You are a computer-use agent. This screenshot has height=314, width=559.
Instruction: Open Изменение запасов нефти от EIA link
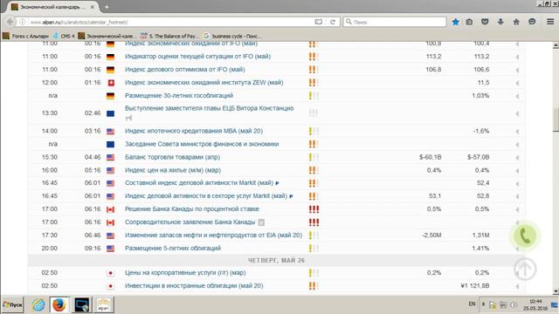click(x=213, y=235)
